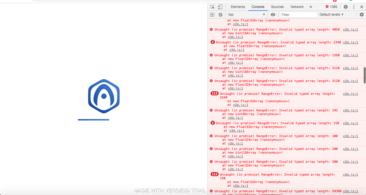
Task: Open the Sources tab
Action: [x=277, y=7]
